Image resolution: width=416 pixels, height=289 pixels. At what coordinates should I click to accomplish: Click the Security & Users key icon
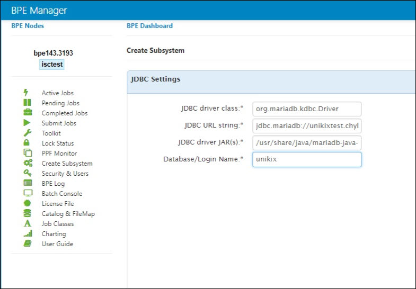coord(28,173)
